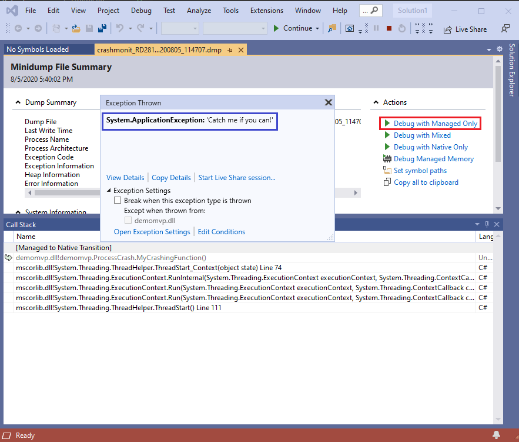Image resolution: width=519 pixels, height=442 pixels.
Task: Click the Set symbol paths icon
Action: (389, 171)
